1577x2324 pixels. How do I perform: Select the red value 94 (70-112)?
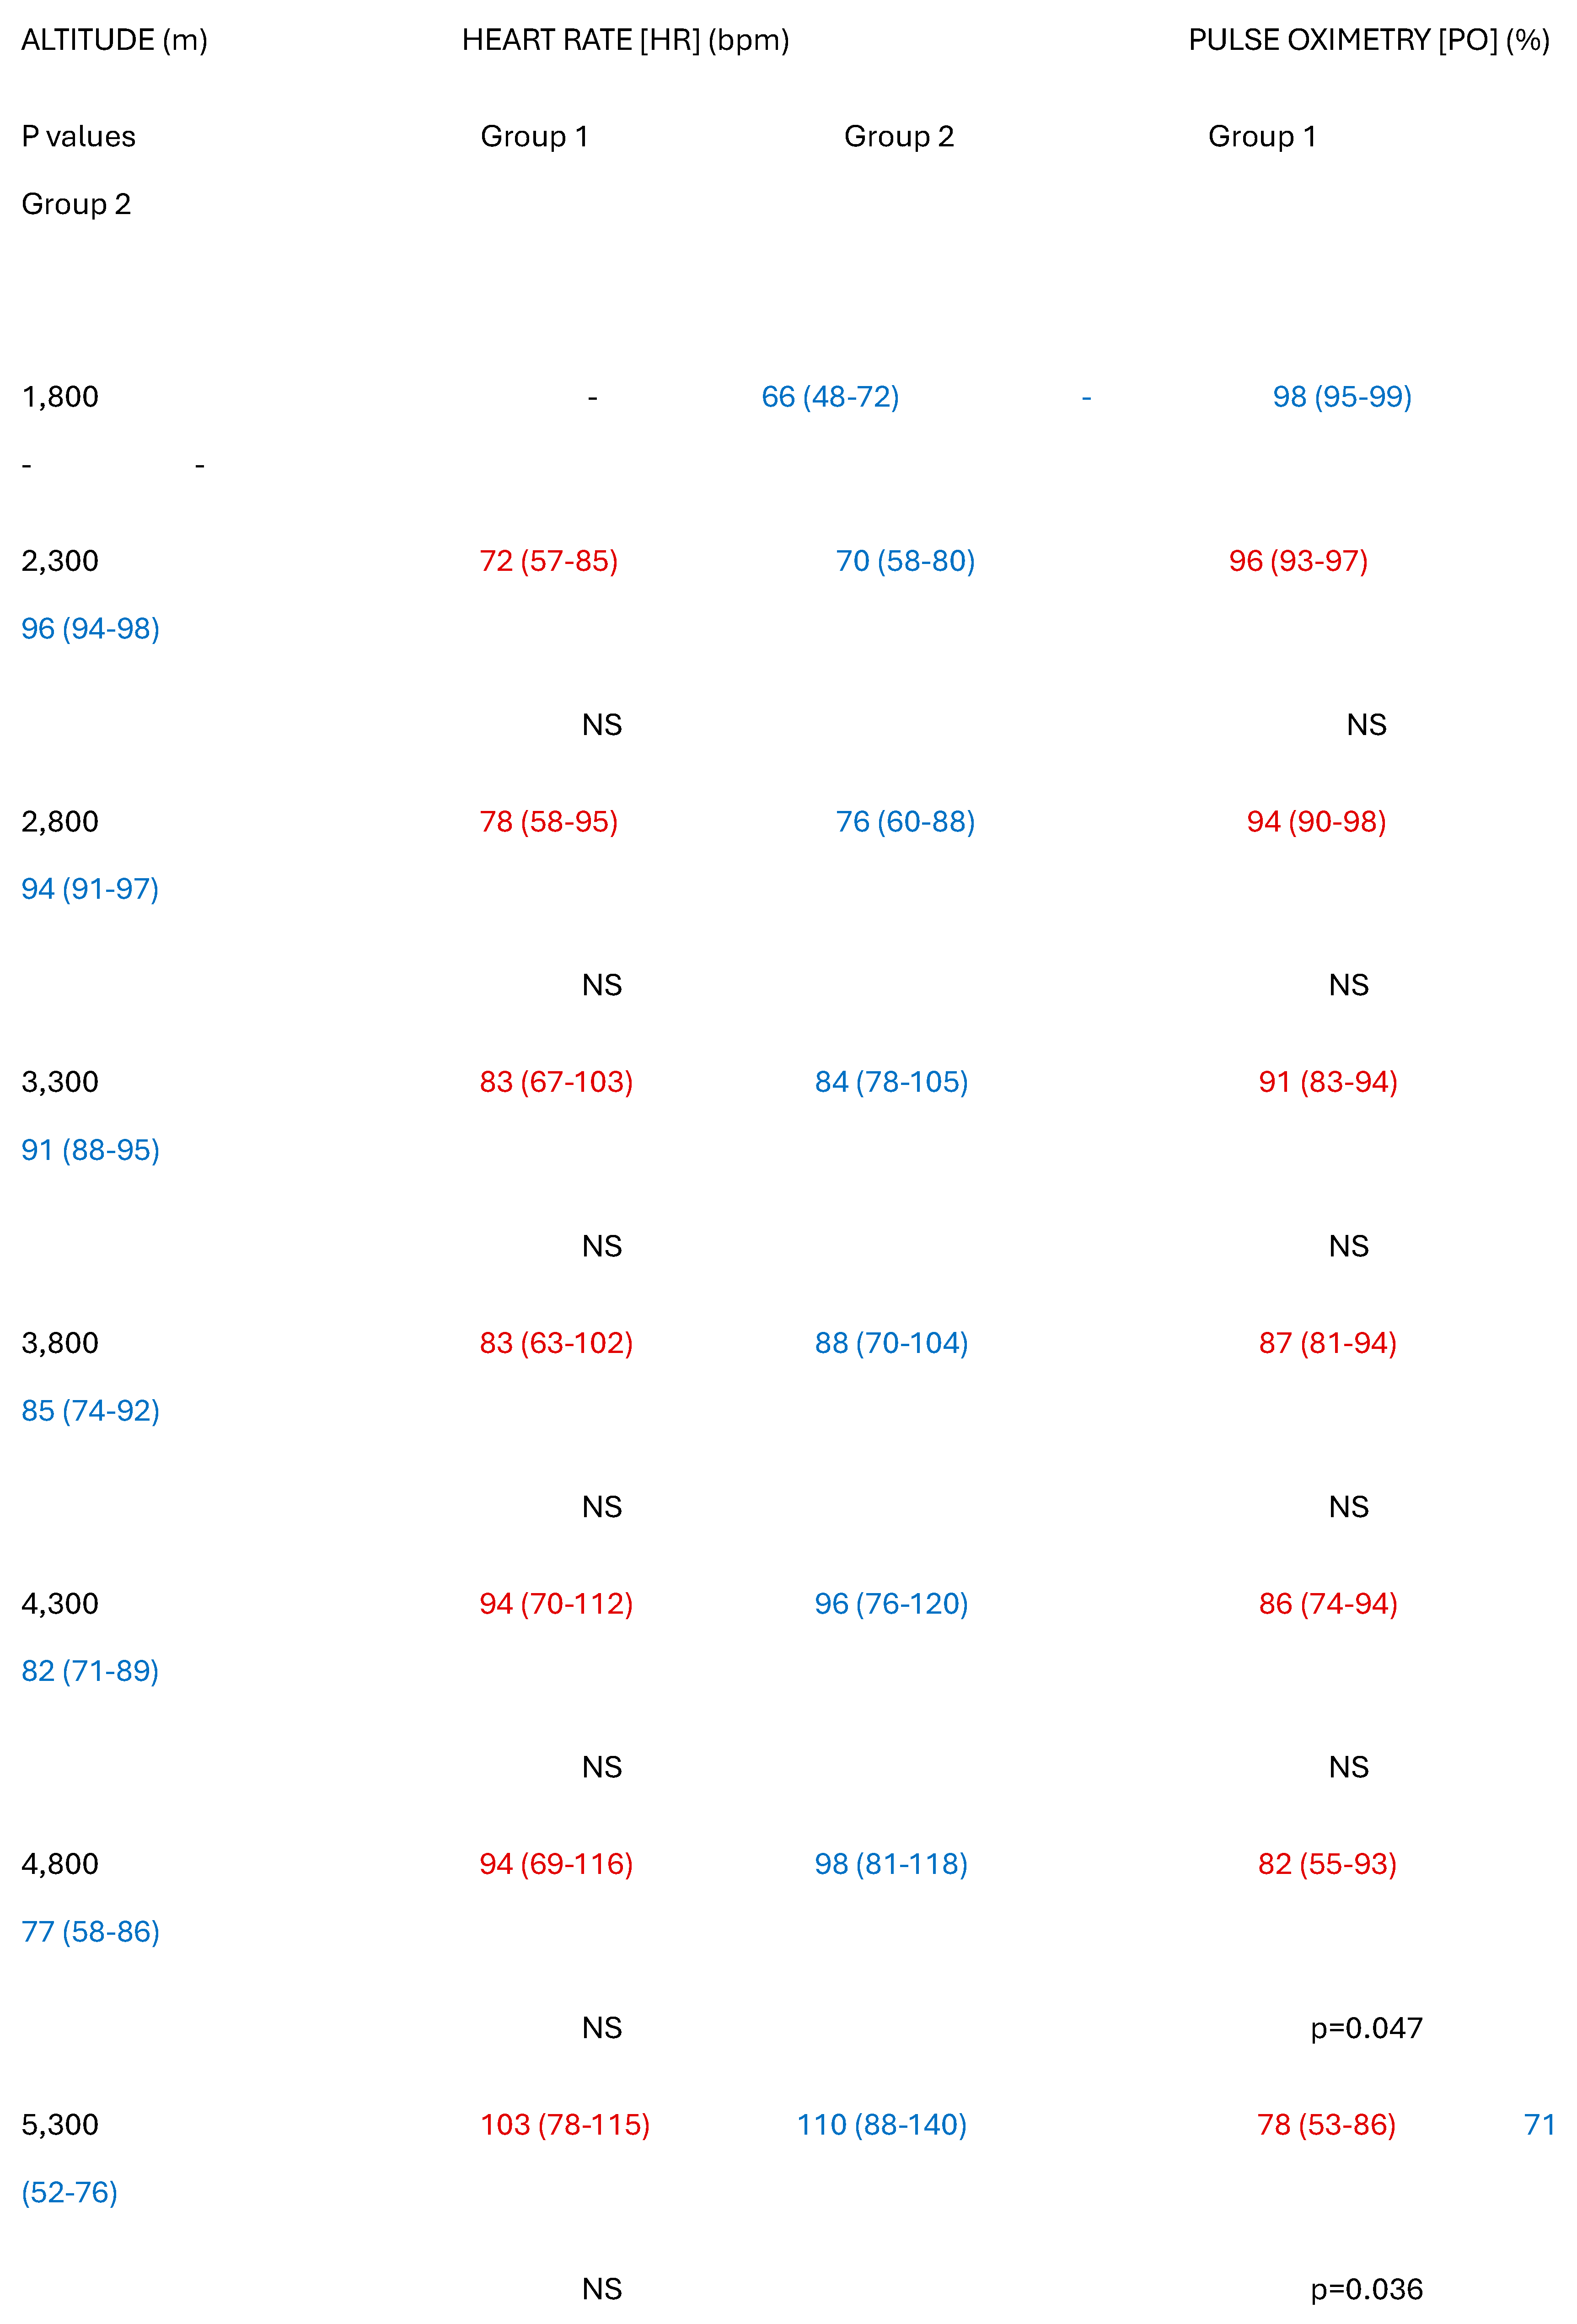coord(556,1604)
